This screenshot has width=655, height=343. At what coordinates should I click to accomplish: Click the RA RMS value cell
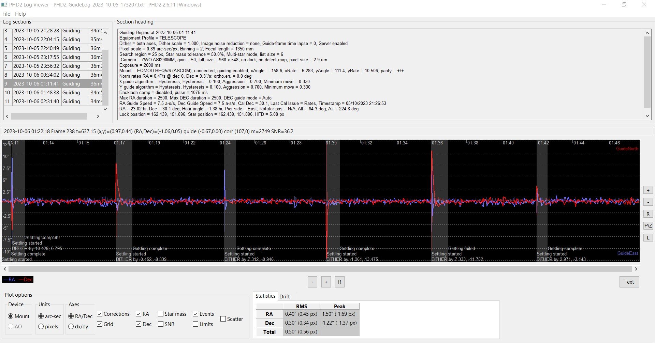(301, 314)
